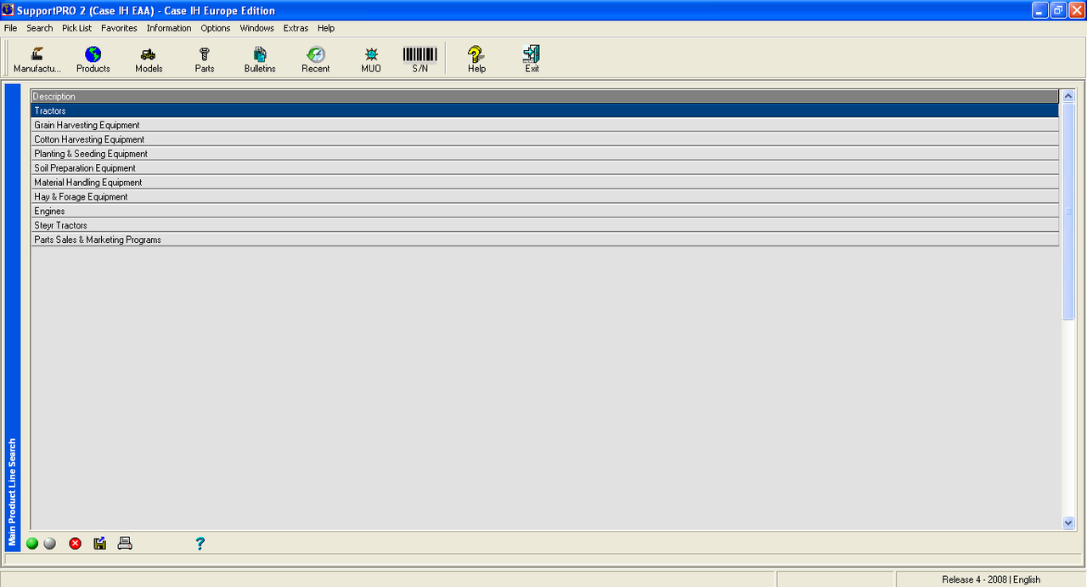Open the File menu
1087x587 pixels.
[10, 28]
